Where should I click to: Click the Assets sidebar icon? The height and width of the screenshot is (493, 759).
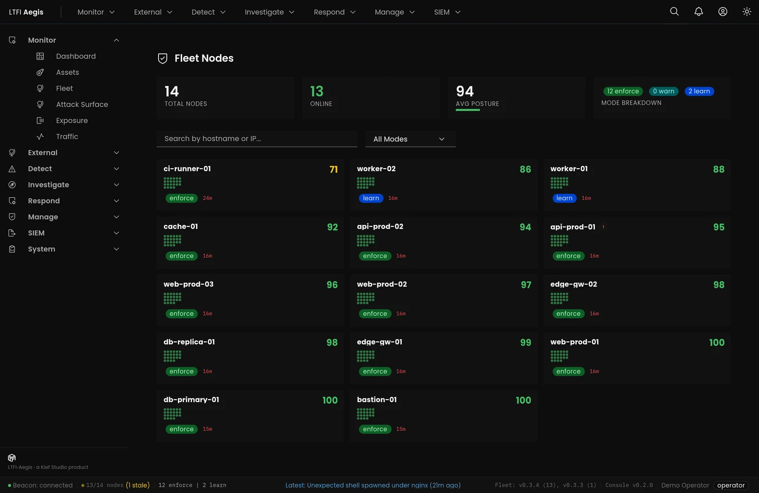point(40,72)
